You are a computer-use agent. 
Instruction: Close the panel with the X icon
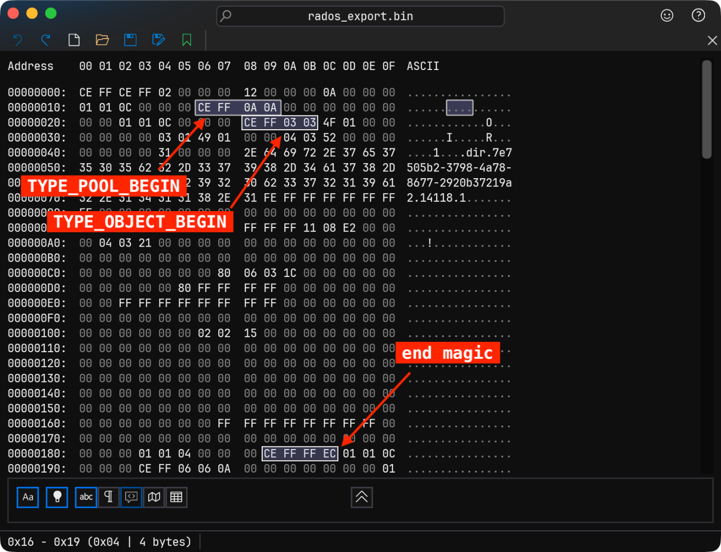(x=712, y=41)
